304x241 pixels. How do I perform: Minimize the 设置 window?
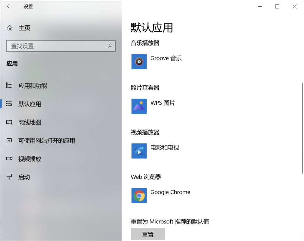(x=260, y=6)
